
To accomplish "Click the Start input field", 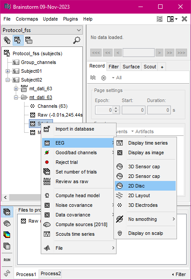I will click(134, 110).
